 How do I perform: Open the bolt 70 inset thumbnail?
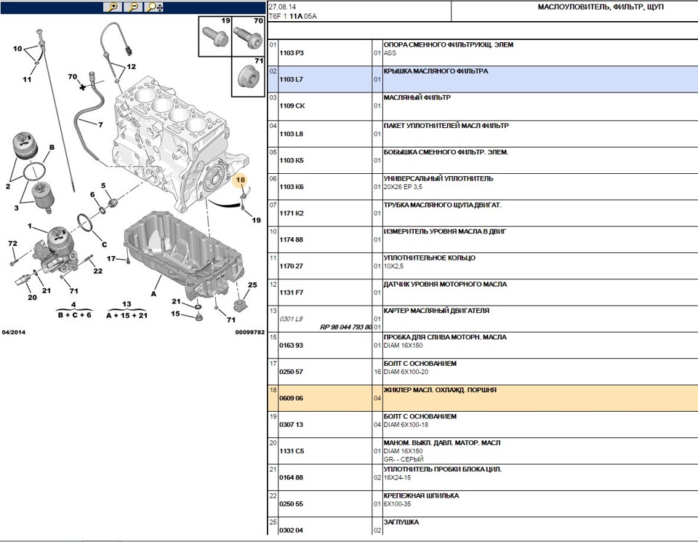point(248,36)
